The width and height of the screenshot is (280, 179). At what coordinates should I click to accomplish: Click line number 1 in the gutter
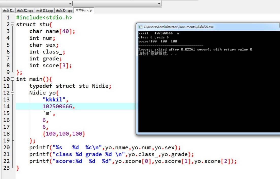point(8,17)
